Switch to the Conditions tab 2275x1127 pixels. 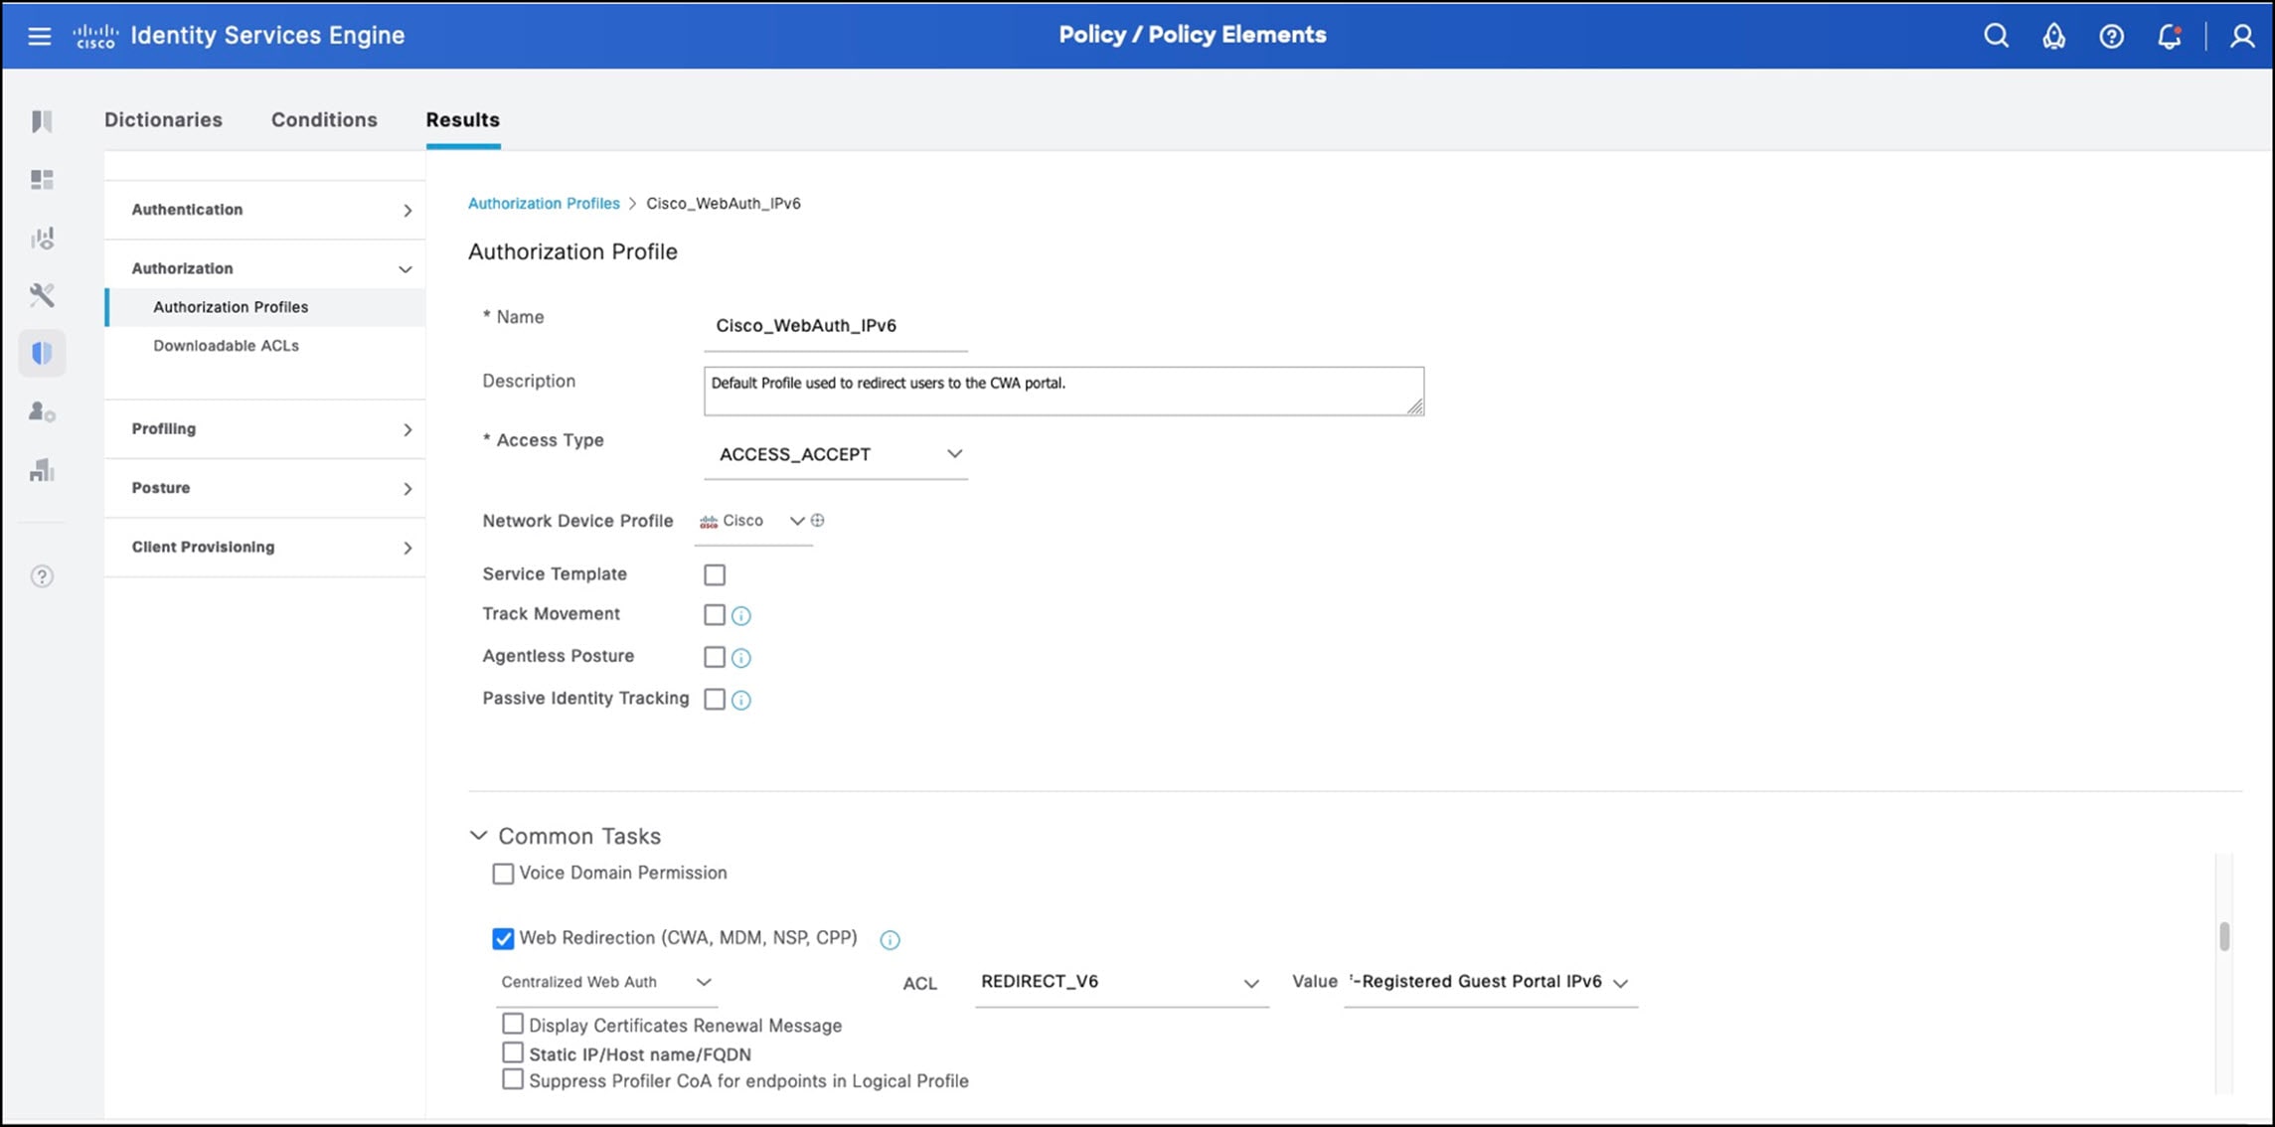pyautogui.click(x=324, y=119)
